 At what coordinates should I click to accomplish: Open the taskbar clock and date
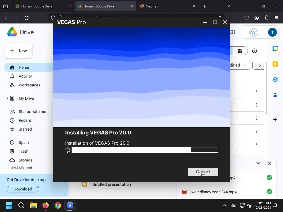pos(263,205)
